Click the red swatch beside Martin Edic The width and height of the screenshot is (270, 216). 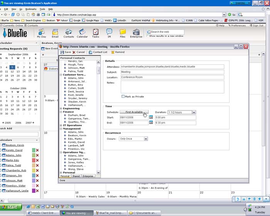34,160
